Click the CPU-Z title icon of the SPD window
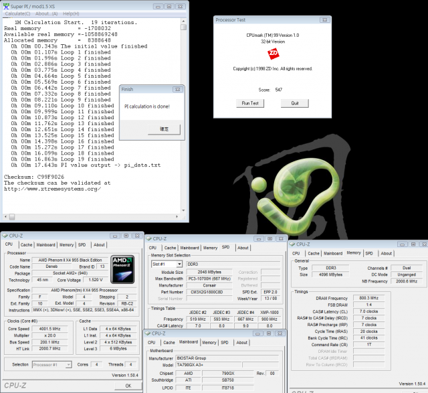This screenshot has height=393, width=428. [149, 238]
